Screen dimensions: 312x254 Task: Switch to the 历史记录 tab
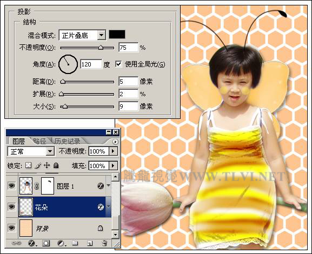point(67,141)
